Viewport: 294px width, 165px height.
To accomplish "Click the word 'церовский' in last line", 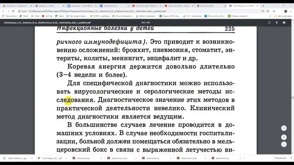I will (x=73, y=150).
